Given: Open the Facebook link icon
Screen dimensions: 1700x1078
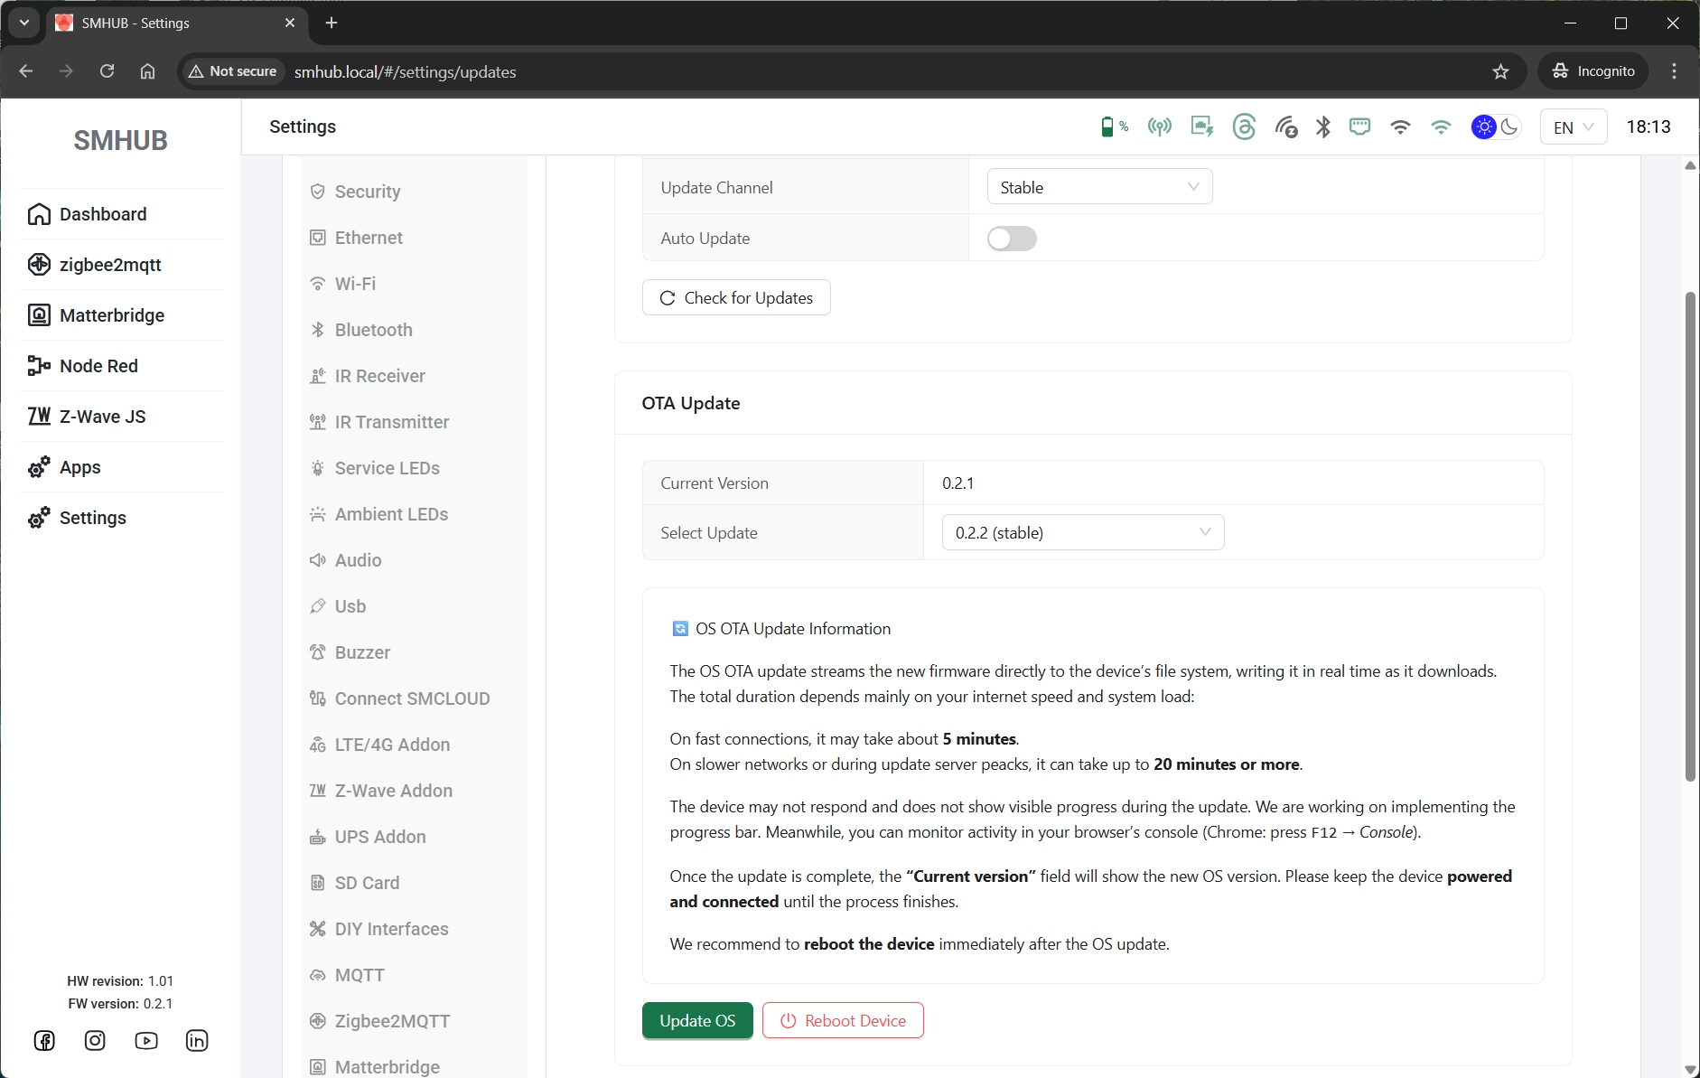Looking at the screenshot, I should 44,1040.
